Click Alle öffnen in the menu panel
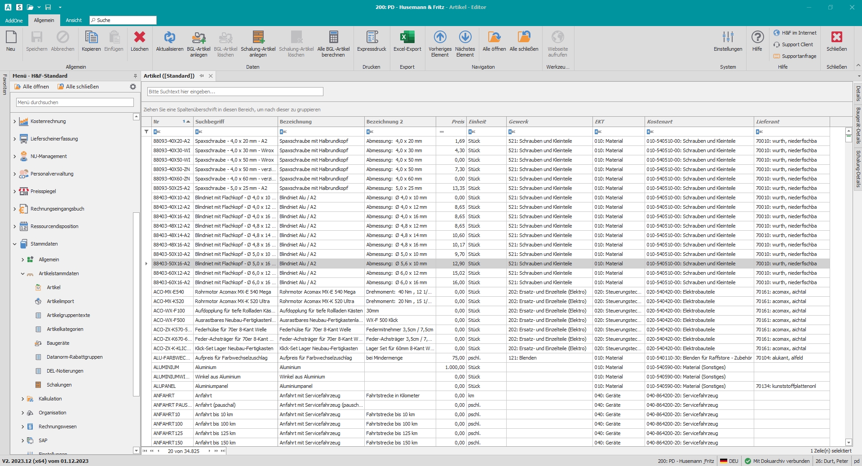Viewport: 862px width, 466px height. pyautogui.click(x=31, y=87)
